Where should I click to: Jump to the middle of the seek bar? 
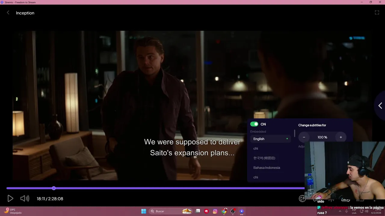[192, 188]
